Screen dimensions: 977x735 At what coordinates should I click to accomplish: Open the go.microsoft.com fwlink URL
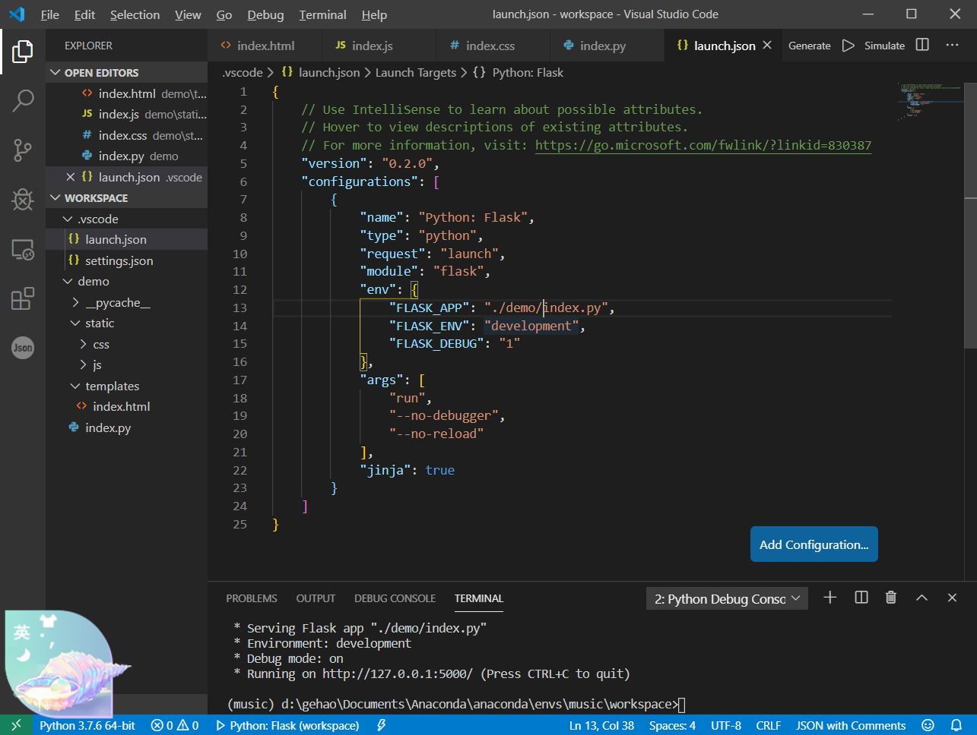pyautogui.click(x=703, y=145)
